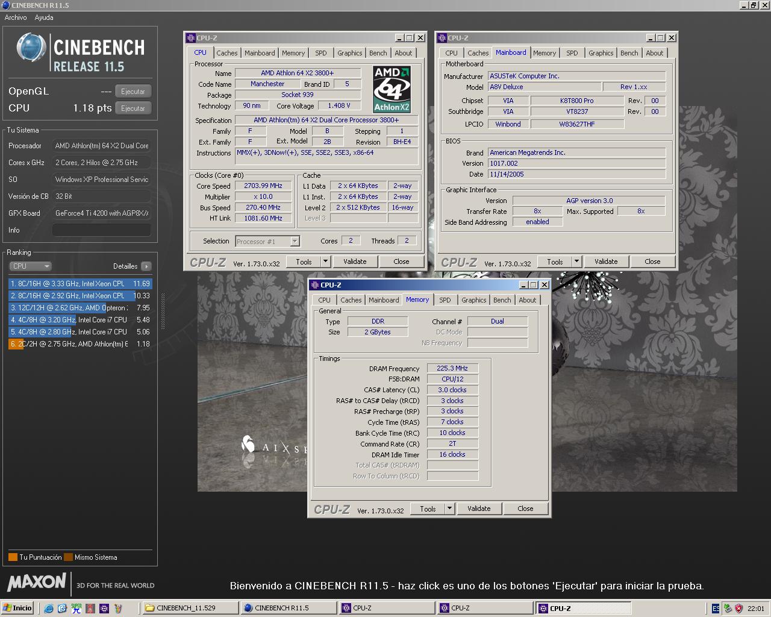Click the CPU-Z icon in the Memory window title bar
The image size is (771, 617).
315,285
